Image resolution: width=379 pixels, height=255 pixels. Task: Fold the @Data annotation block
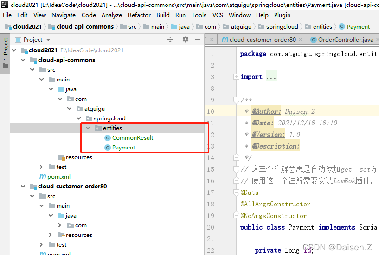(x=236, y=192)
